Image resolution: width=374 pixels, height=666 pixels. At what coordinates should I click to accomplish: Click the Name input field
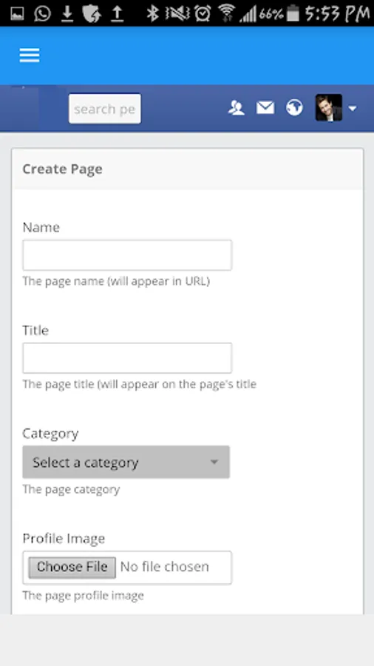[x=127, y=255]
